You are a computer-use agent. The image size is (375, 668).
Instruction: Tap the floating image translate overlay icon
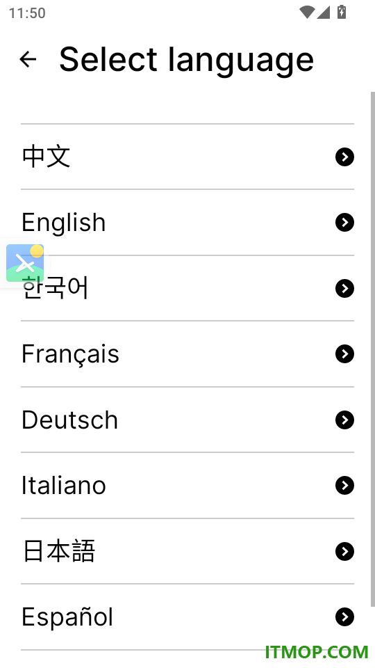25,263
